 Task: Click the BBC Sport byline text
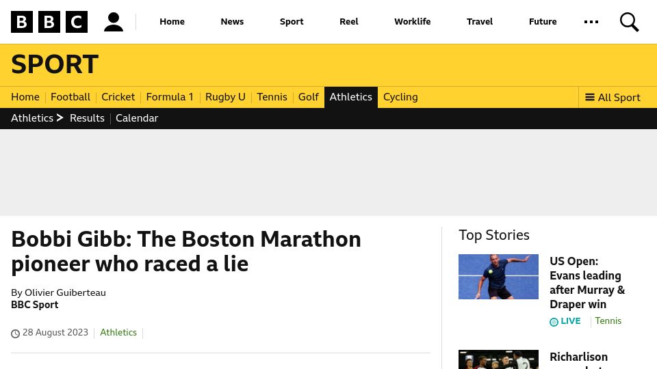tap(34, 305)
